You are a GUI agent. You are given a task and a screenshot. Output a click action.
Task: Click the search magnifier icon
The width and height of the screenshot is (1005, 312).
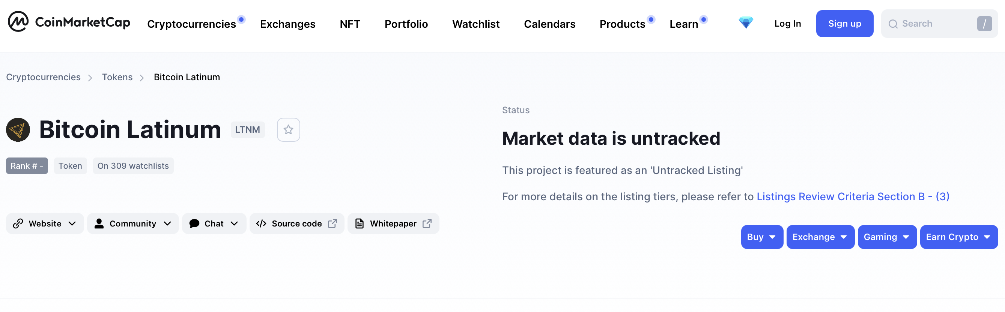tap(893, 24)
